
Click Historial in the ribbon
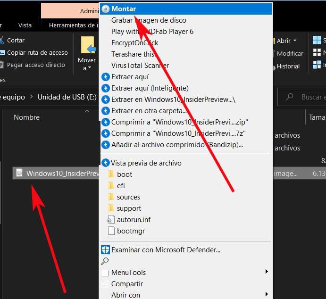click(x=288, y=66)
